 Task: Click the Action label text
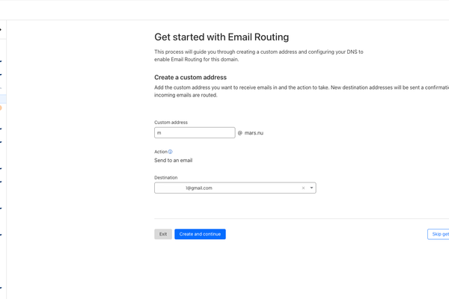[x=160, y=152]
